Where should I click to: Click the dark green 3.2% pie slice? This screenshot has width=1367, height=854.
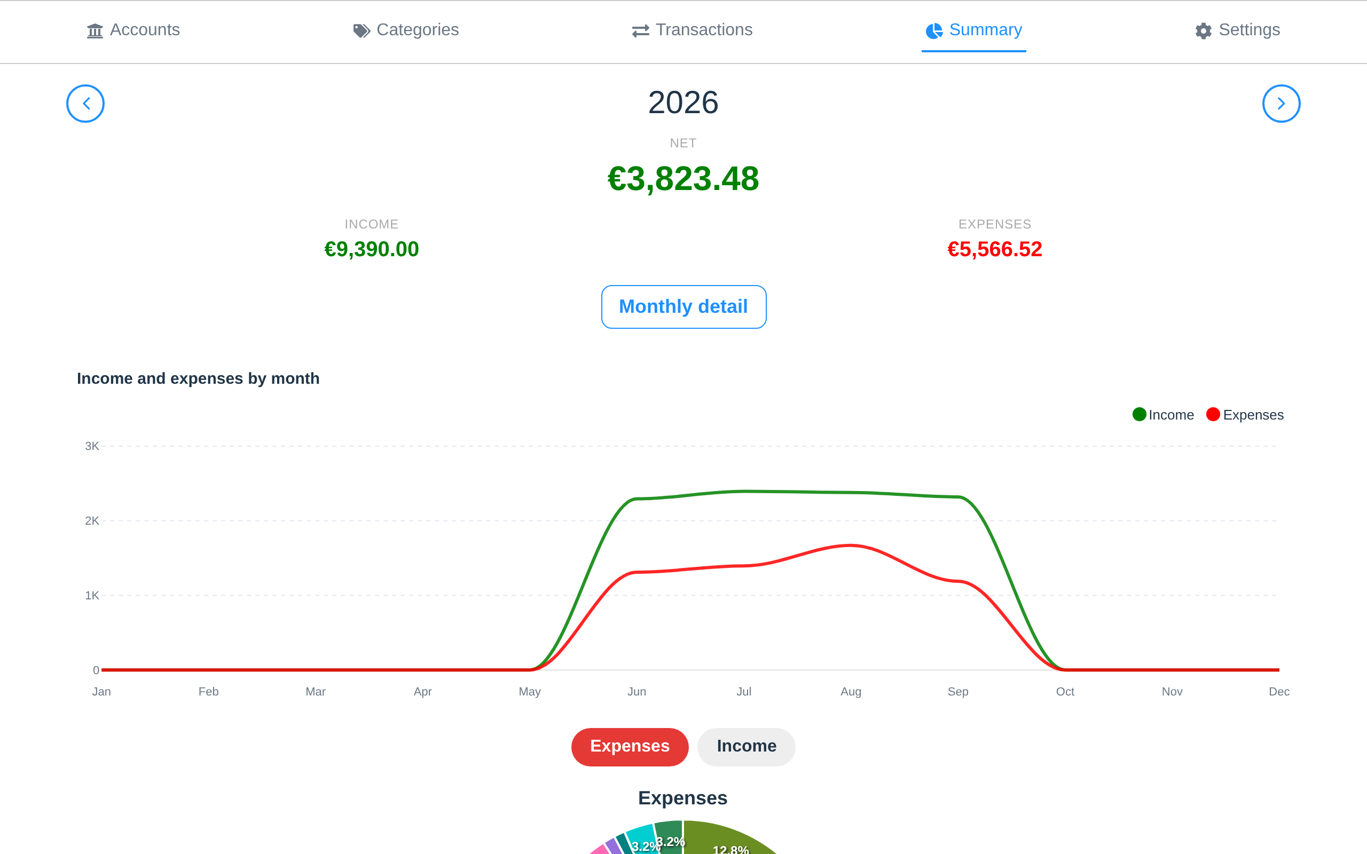coord(670,837)
